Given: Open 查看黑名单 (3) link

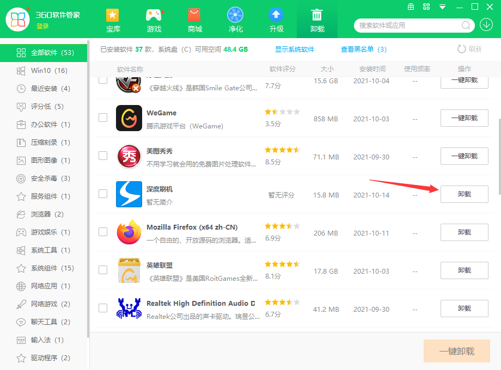Looking at the screenshot, I should tap(364, 49).
